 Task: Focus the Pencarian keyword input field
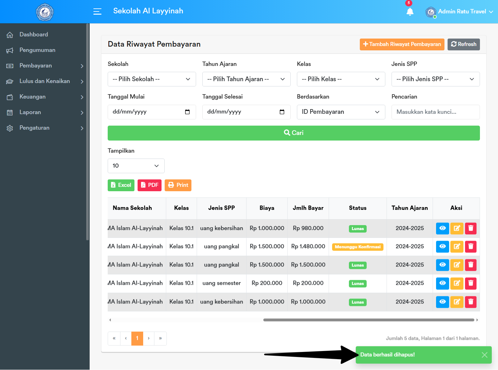pos(435,112)
